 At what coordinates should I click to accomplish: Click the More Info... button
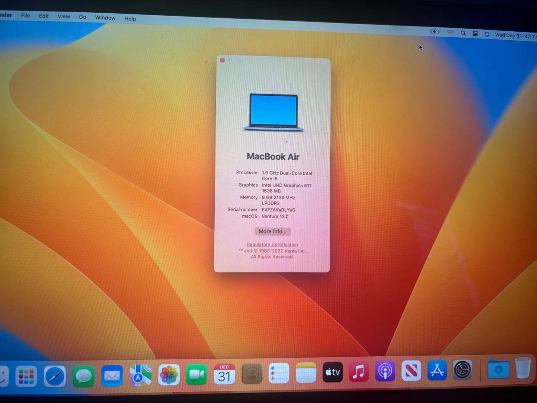[x=273, y=231]
